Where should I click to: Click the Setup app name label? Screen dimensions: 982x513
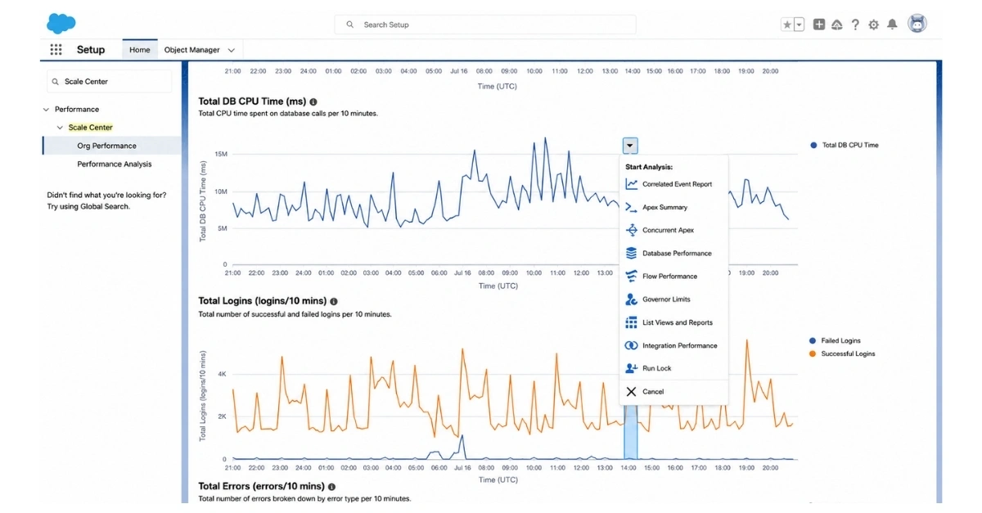(91, 50)
